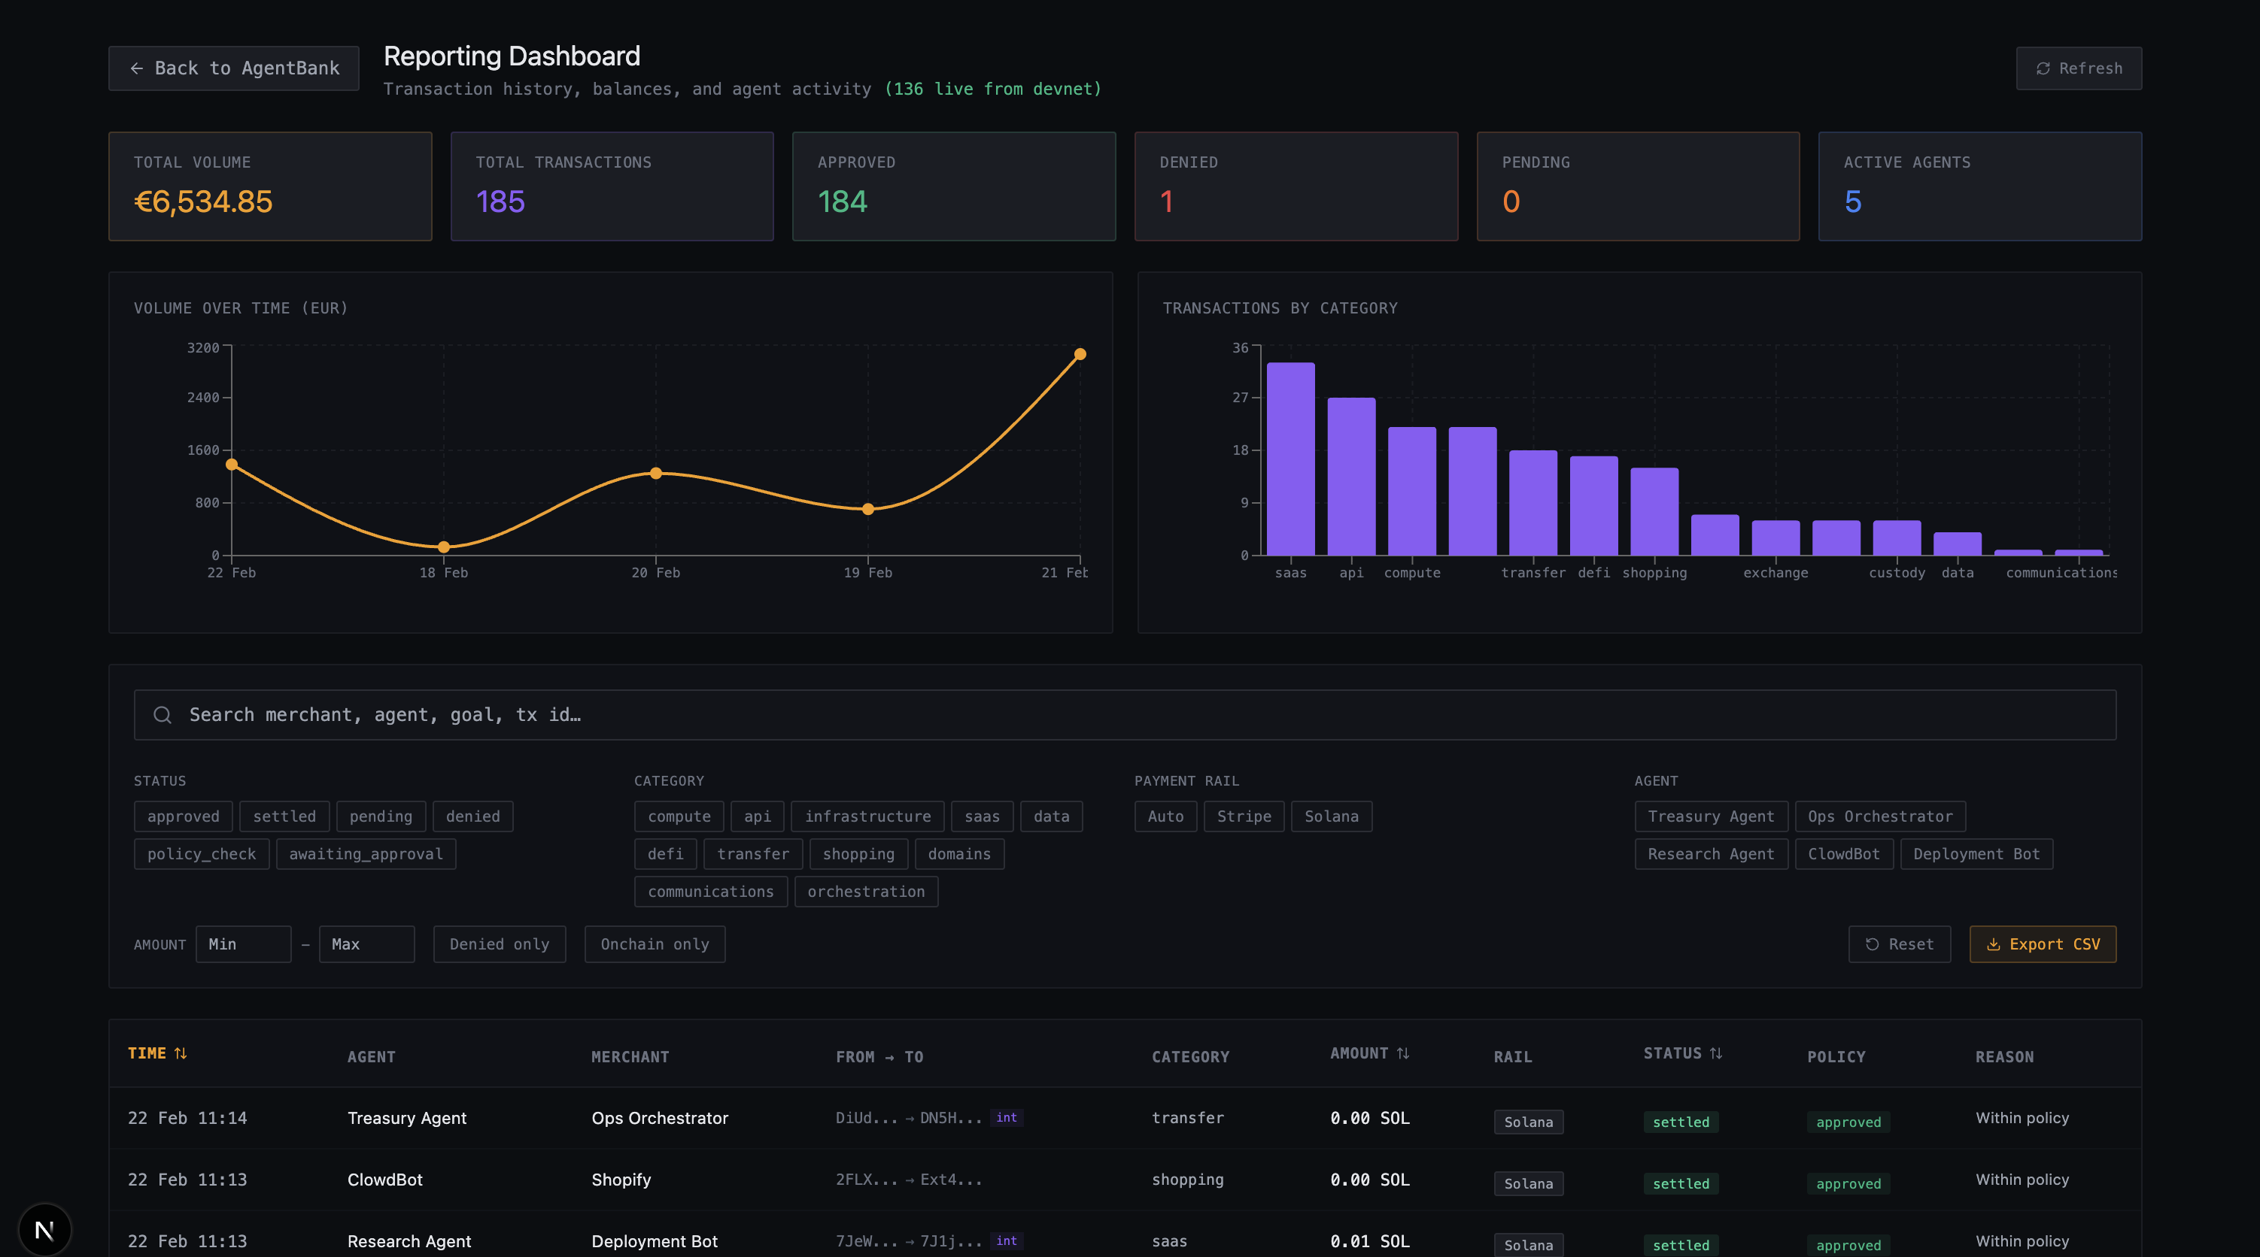Click the saas bar in category chart
This screenshot has height=1257, width=2260.
pyautogui.click(x=1289, y=459)
